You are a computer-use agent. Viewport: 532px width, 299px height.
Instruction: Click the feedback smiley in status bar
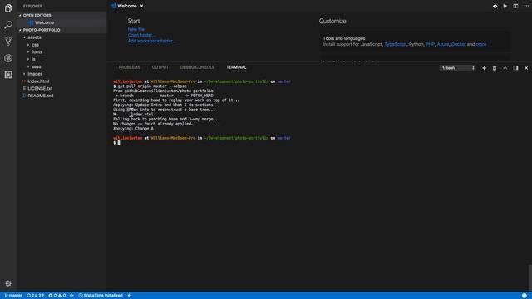(x=525, y=296)
